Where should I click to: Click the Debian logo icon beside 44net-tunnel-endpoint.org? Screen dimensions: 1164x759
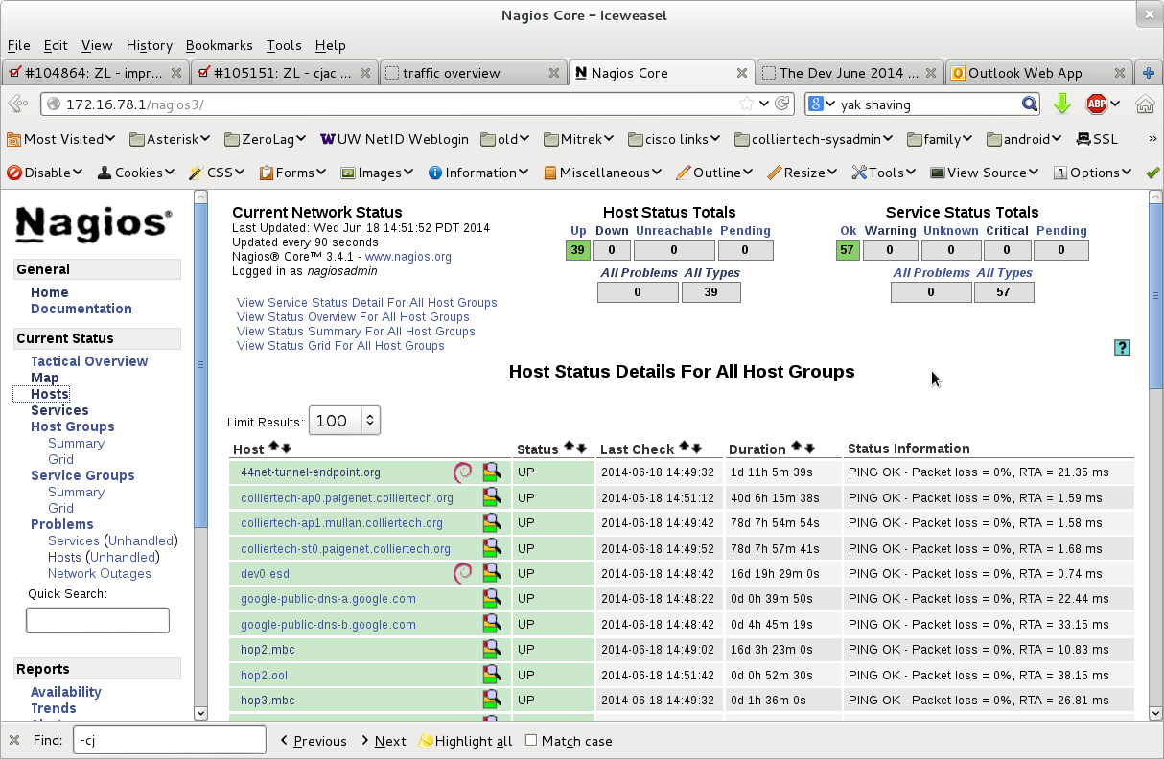pos(463,471)
